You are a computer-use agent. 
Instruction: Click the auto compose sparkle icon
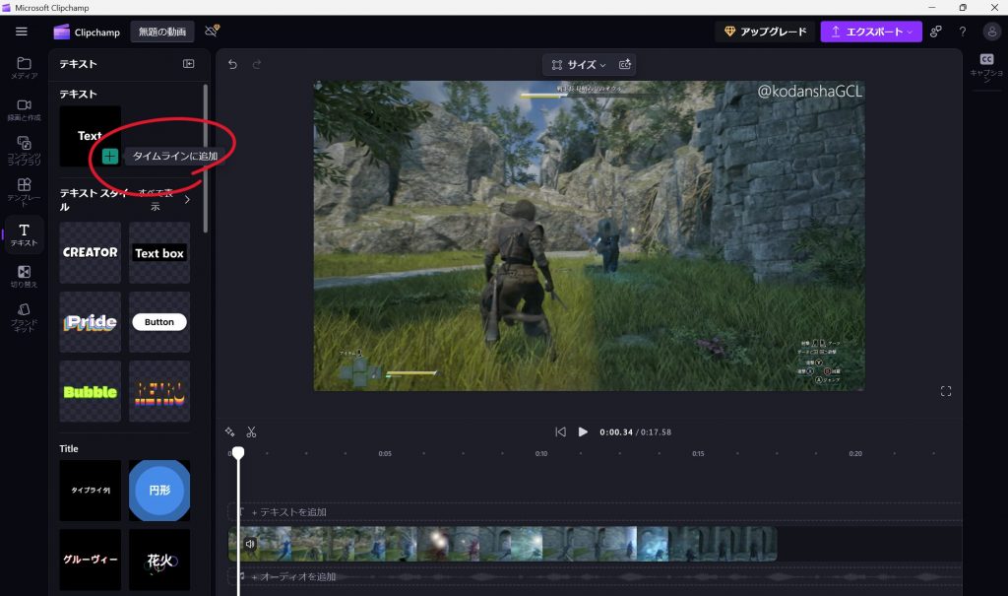coord(230,431)
